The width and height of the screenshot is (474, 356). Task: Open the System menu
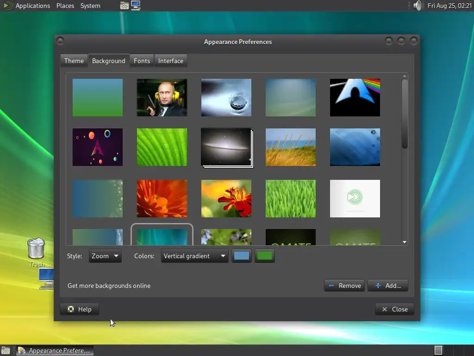click(x=90, y=6)
